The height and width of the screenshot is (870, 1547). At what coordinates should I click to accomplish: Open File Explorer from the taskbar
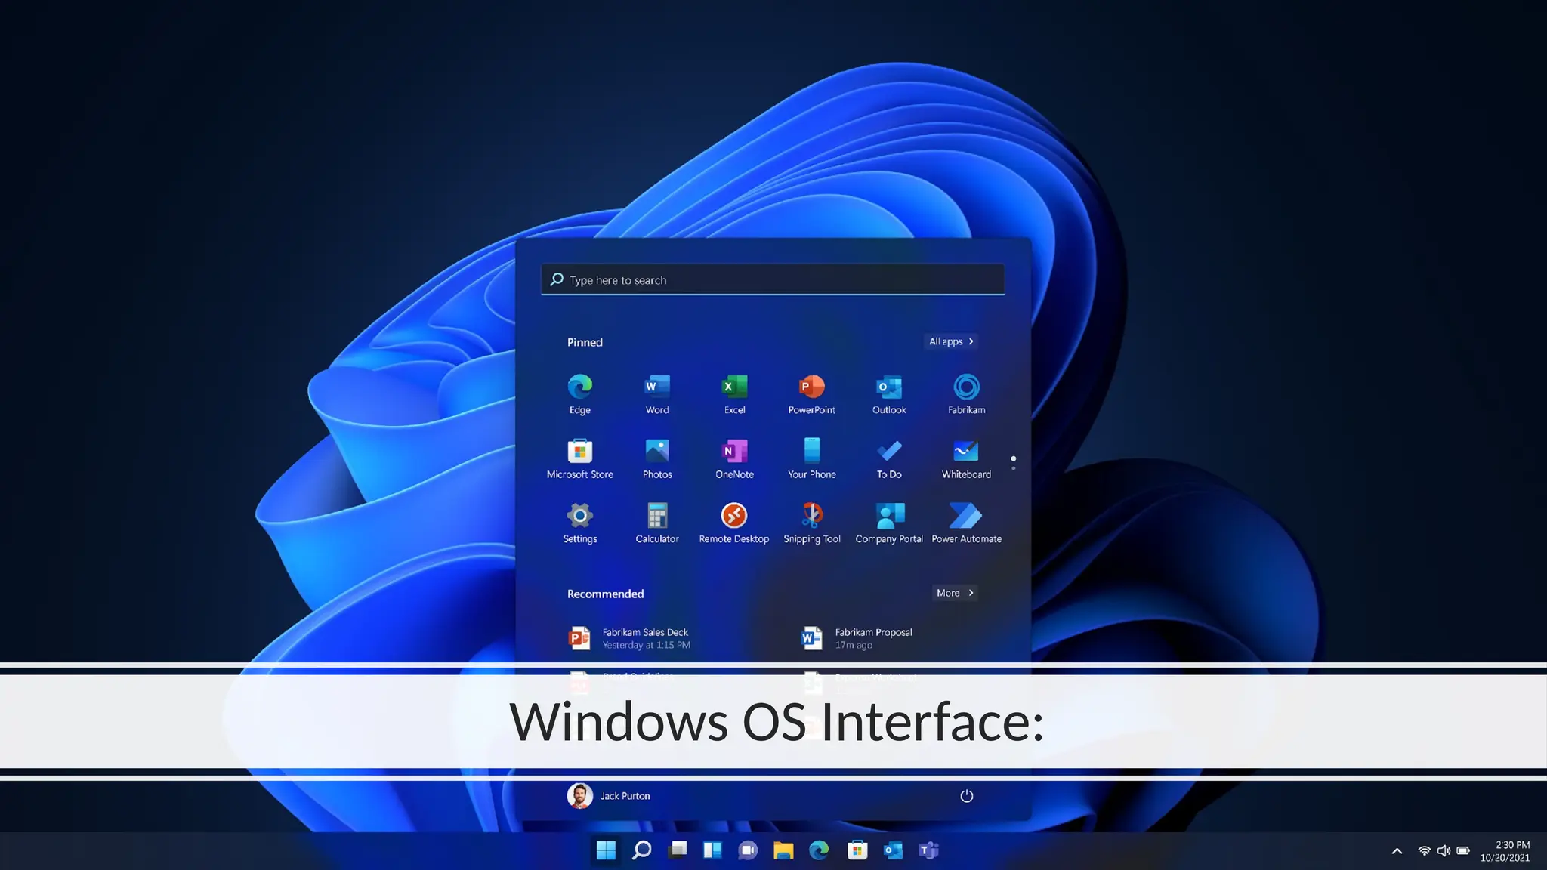(x=783, y=850)
